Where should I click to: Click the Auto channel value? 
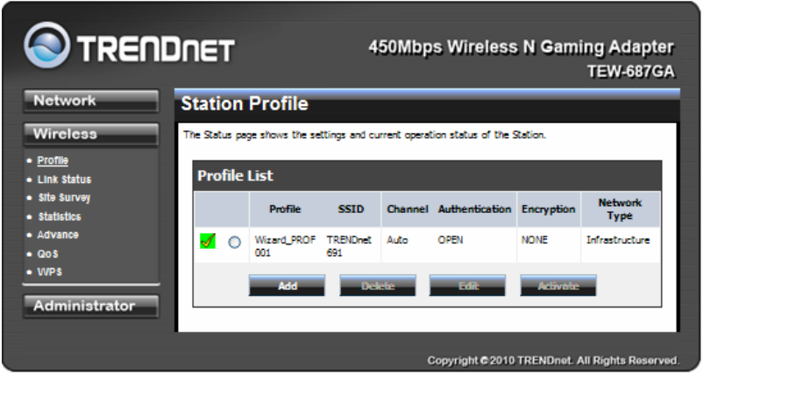(397, 240)
